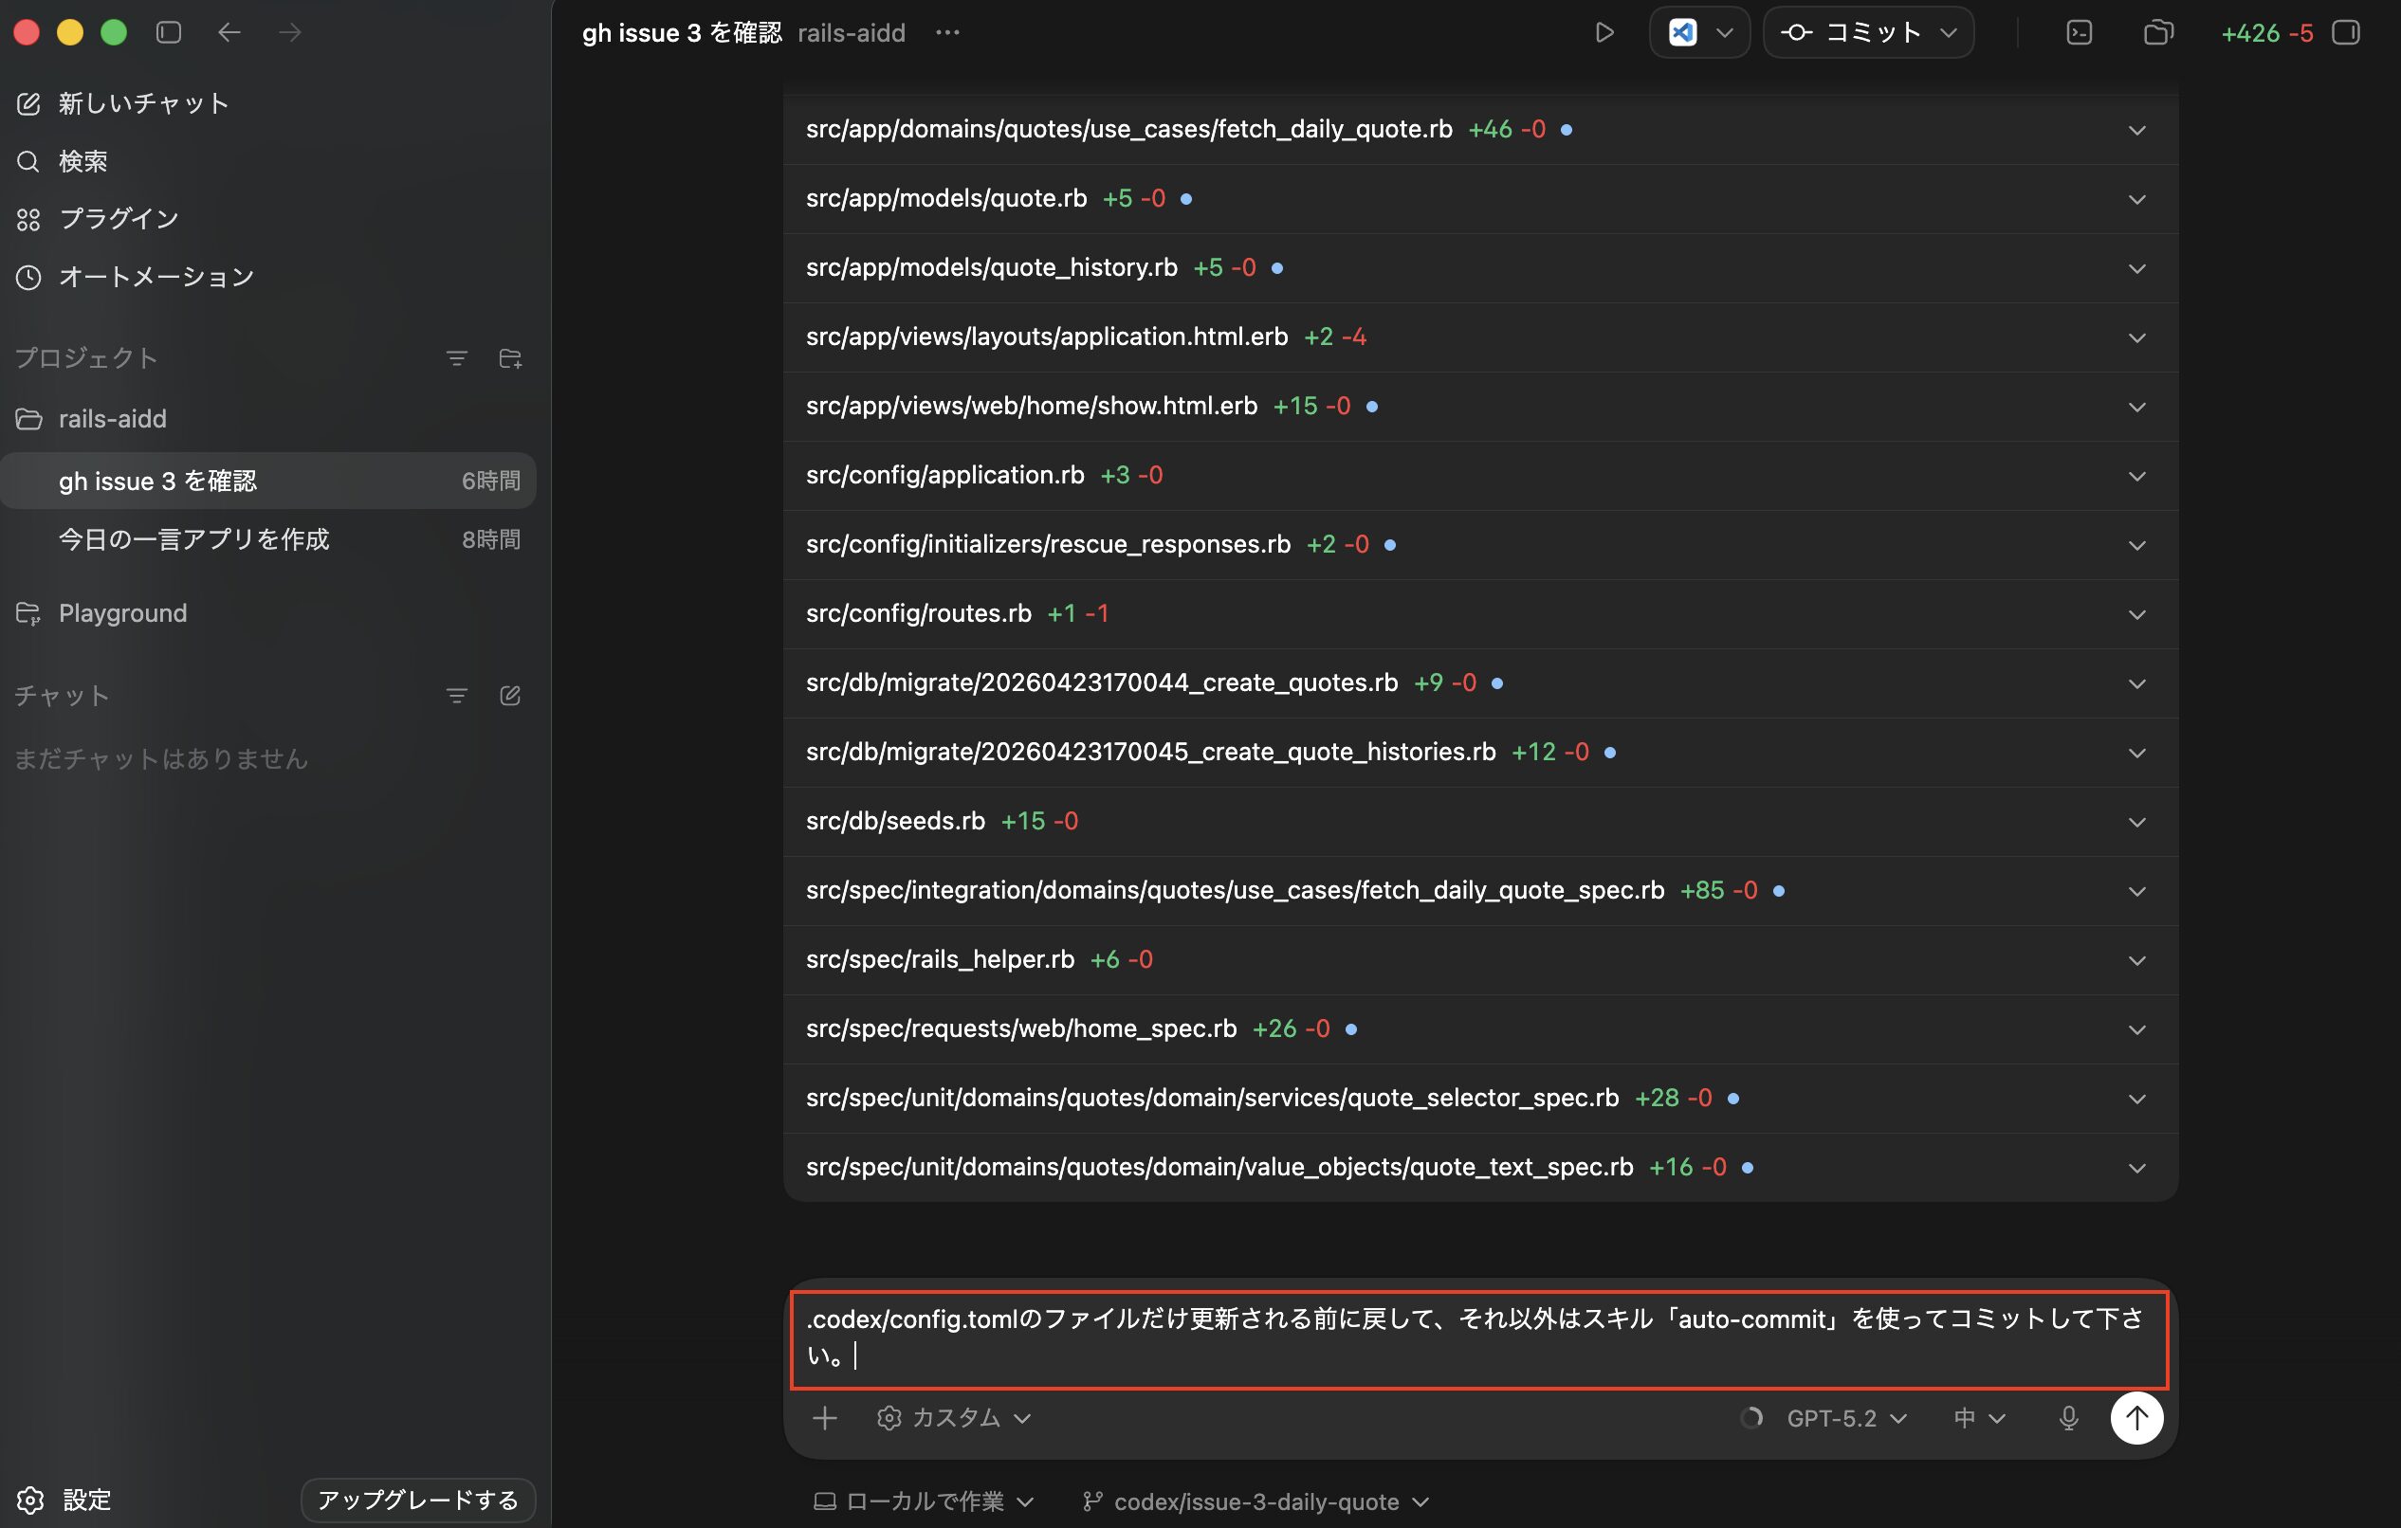Screen dimensions: 2401x1528
Task: Click the run play icon in top toolbar
Action: point(1604,33)
